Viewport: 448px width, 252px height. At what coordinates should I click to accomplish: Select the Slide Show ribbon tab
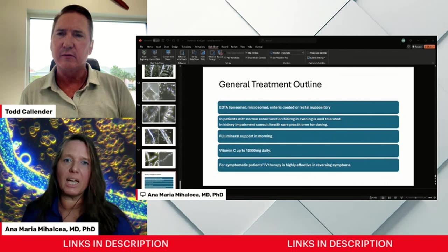(x=213, y=47)
